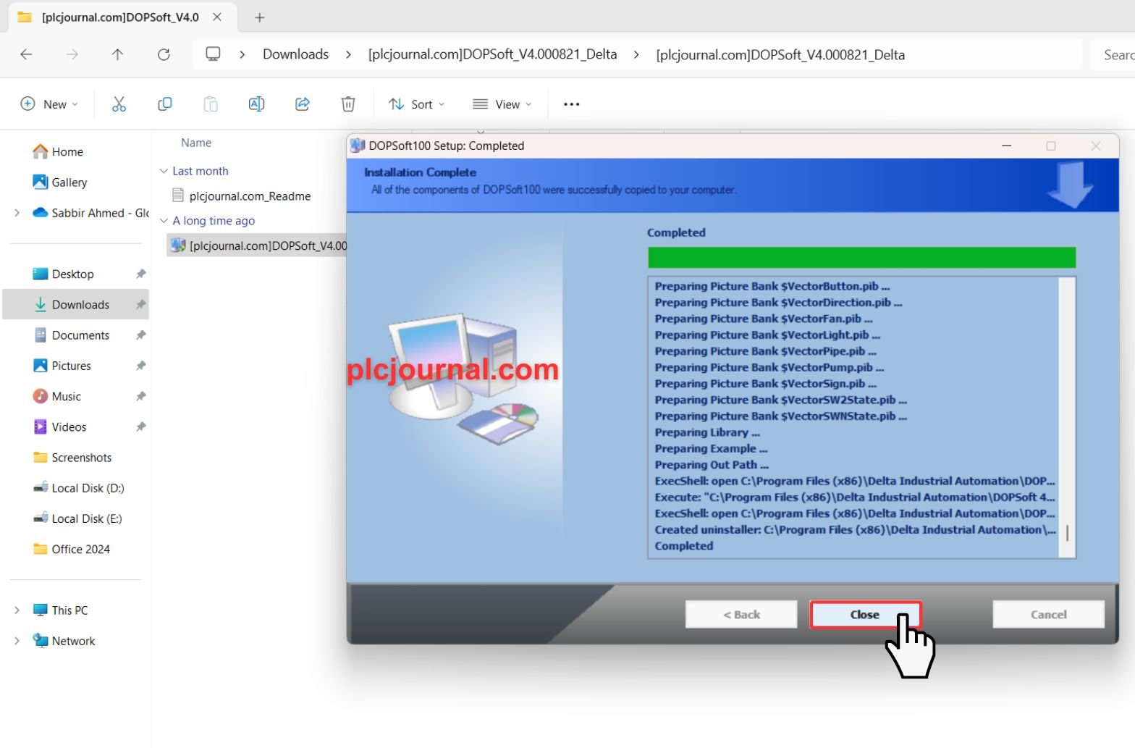This screenshot has width=1135, height=748.
Task: Go forward with the right arrow
Action: [72, 54]
